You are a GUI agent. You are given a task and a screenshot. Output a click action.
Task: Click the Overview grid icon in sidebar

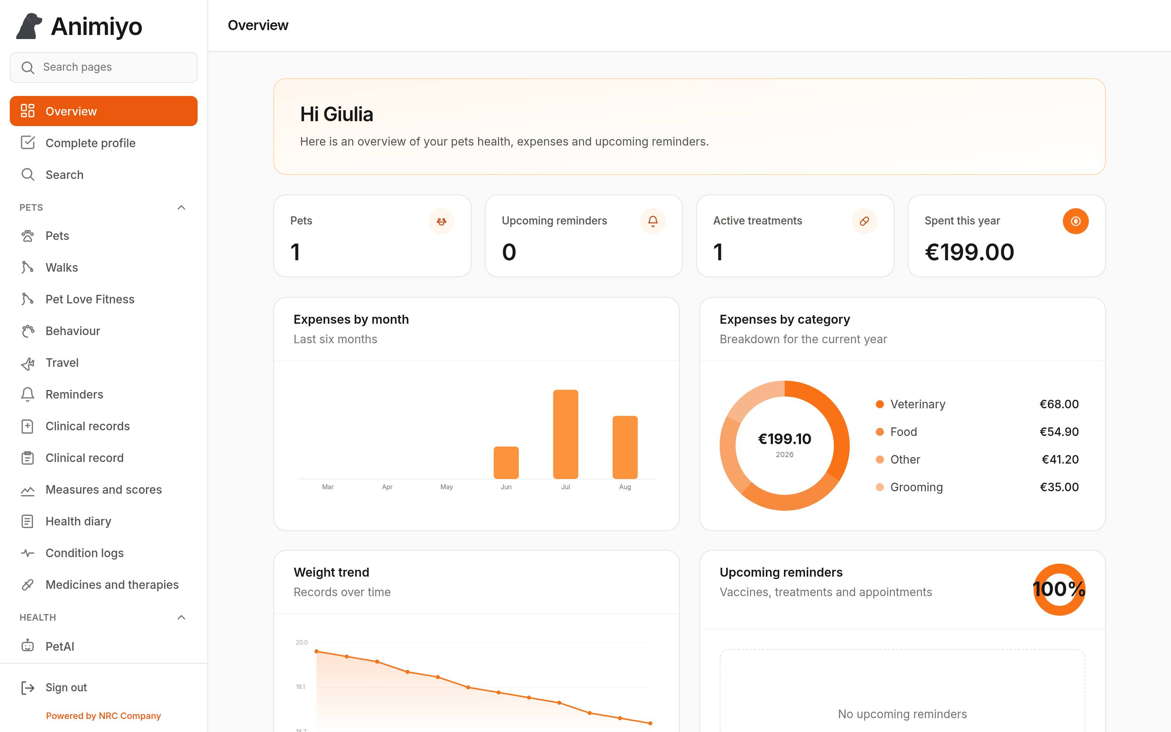click(28, 111)
